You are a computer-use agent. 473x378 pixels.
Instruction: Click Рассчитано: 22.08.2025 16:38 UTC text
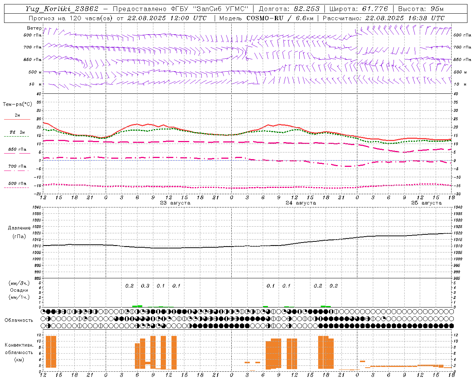coord(384,18)
